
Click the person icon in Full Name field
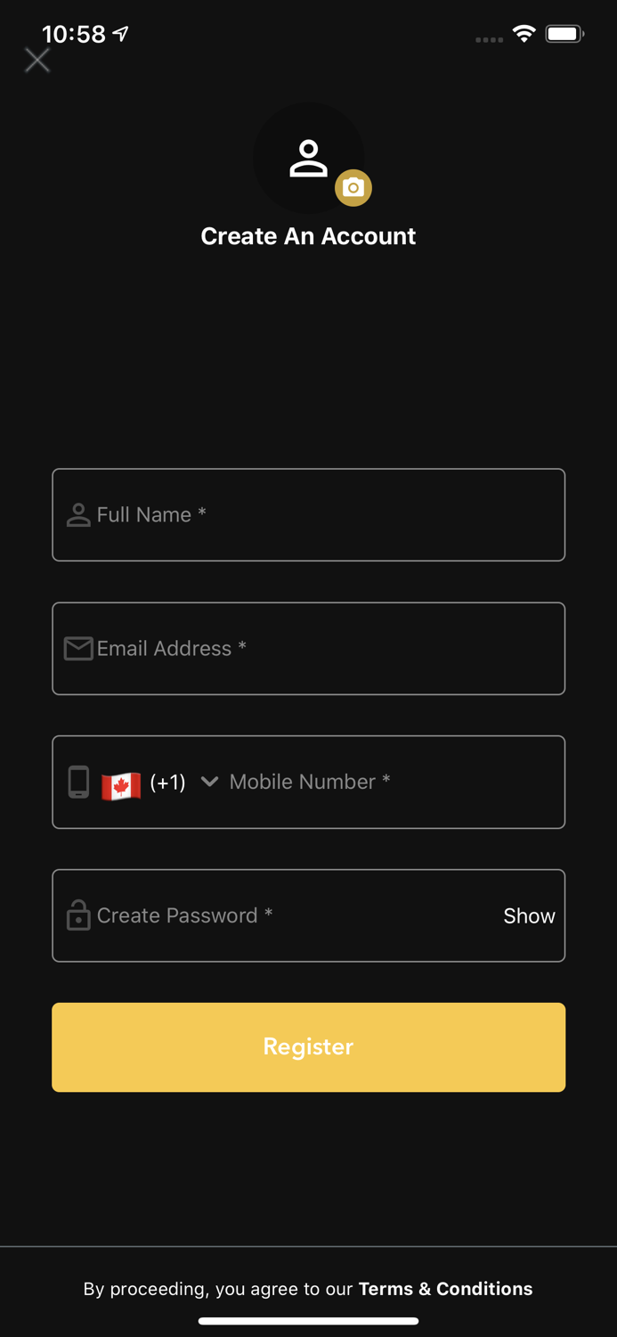point(78,514)
